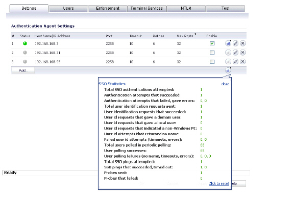
Task: Click the Add... button
Action: (23, 70)
